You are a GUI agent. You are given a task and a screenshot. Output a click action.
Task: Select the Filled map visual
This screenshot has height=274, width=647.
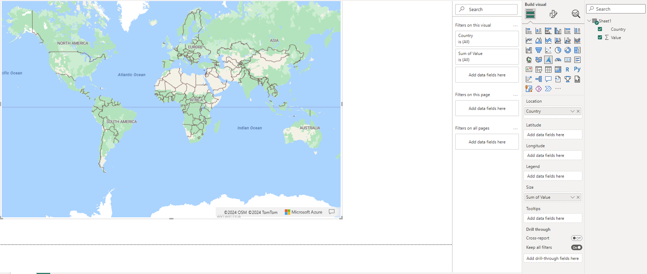pos(538,60)
